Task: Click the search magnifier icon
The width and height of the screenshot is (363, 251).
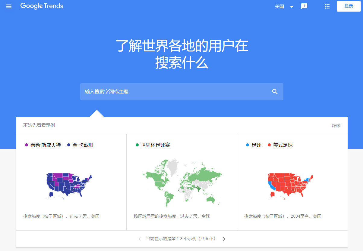Action: 275,91
